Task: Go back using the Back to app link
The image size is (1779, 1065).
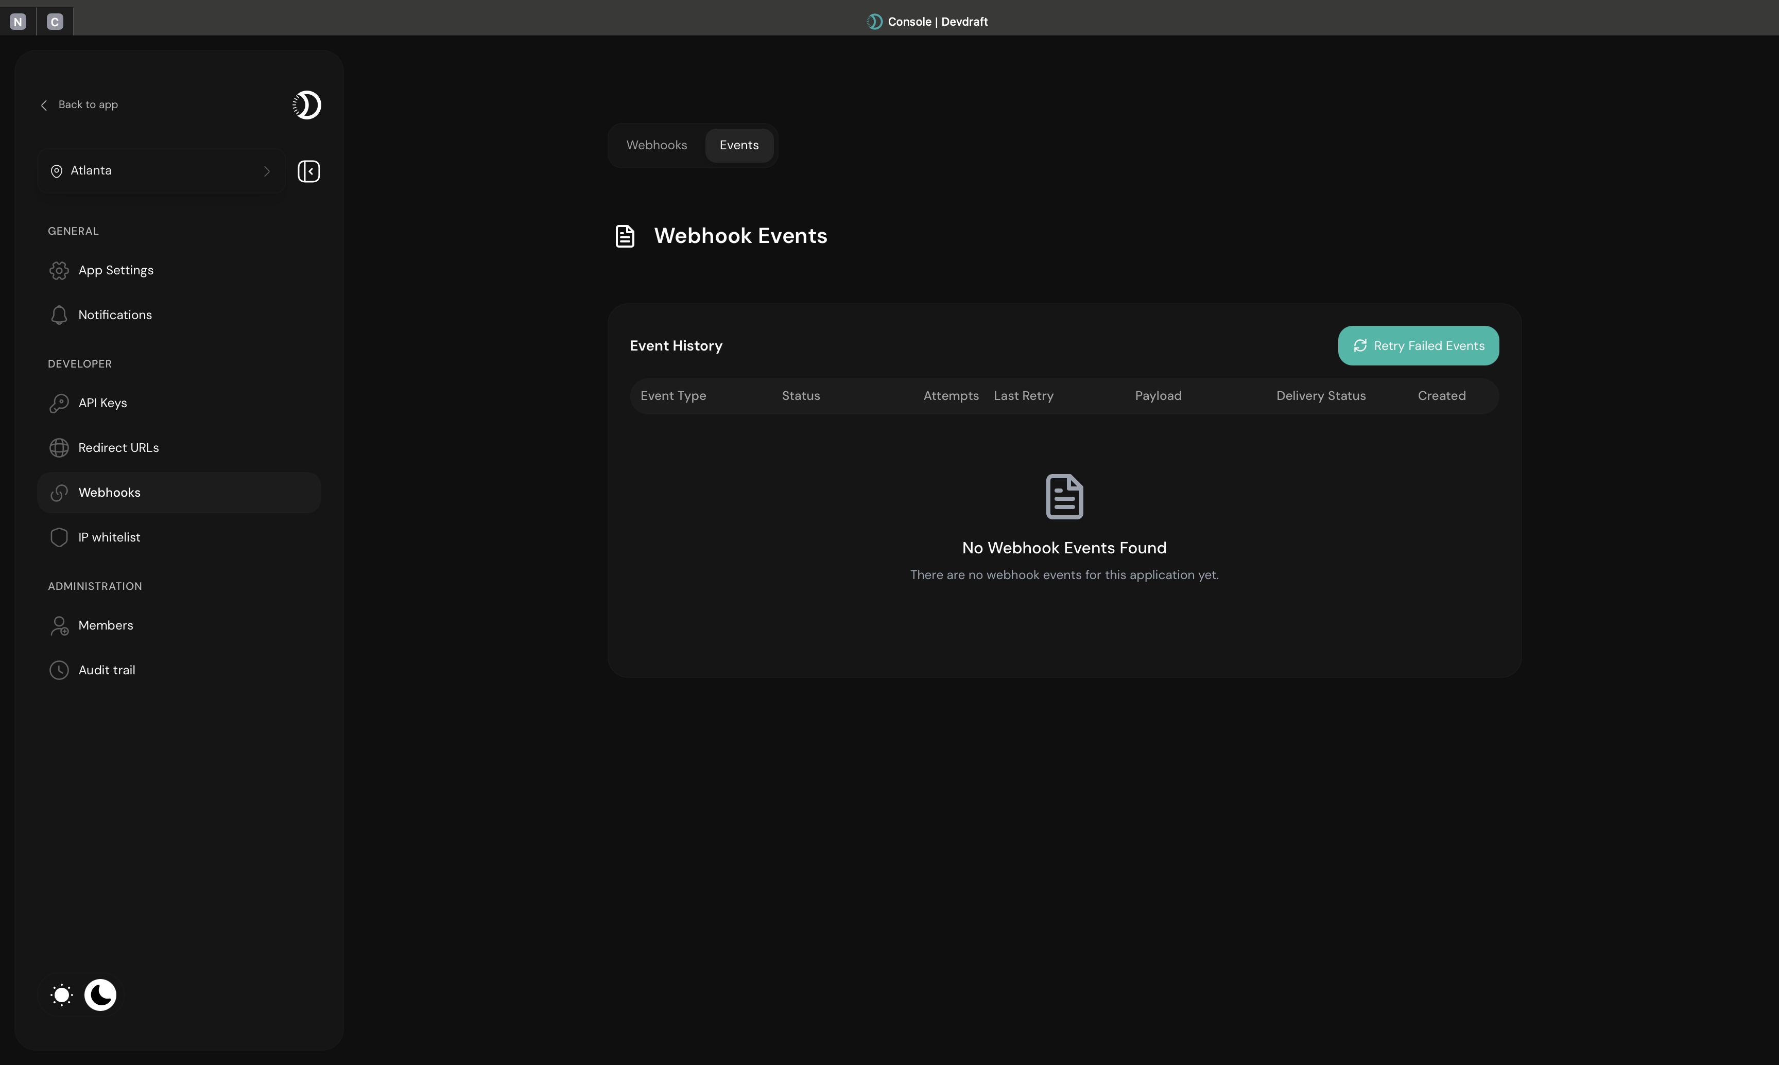Action: pos(87,104)
